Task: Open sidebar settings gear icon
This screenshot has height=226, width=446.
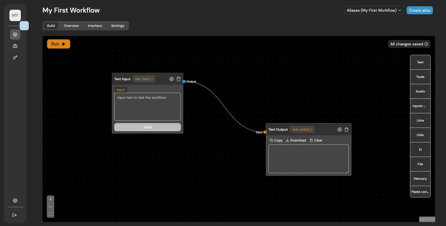Action: point(15,201)
